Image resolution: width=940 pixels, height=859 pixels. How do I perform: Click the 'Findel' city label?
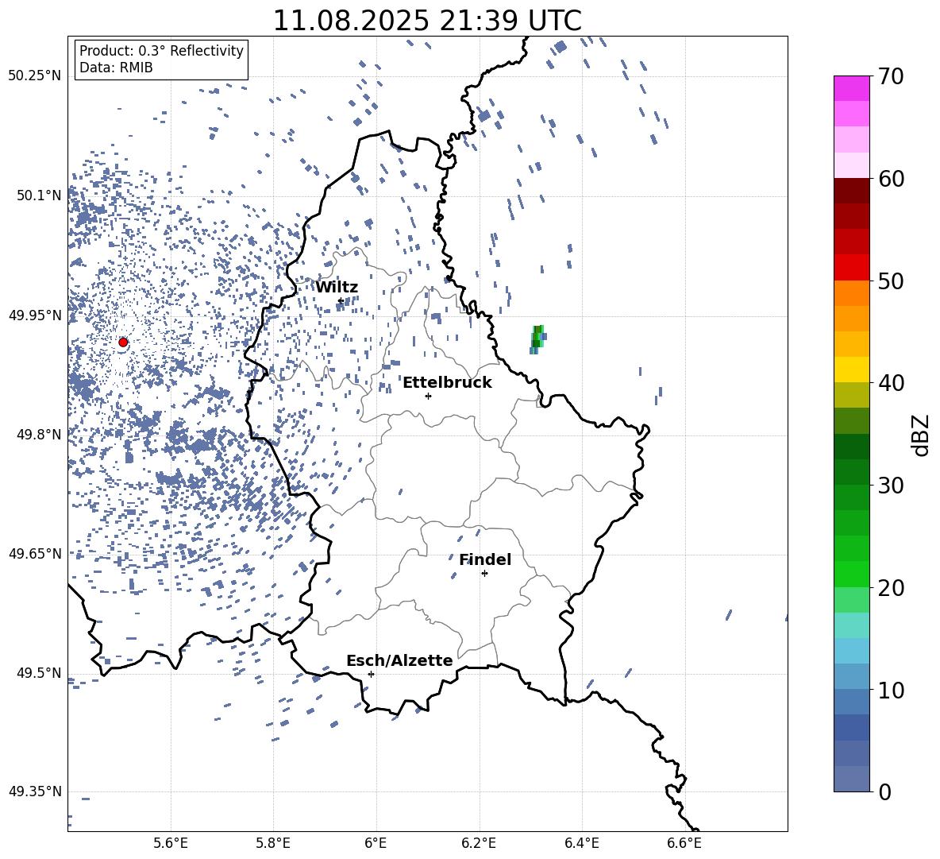[485, 559]
